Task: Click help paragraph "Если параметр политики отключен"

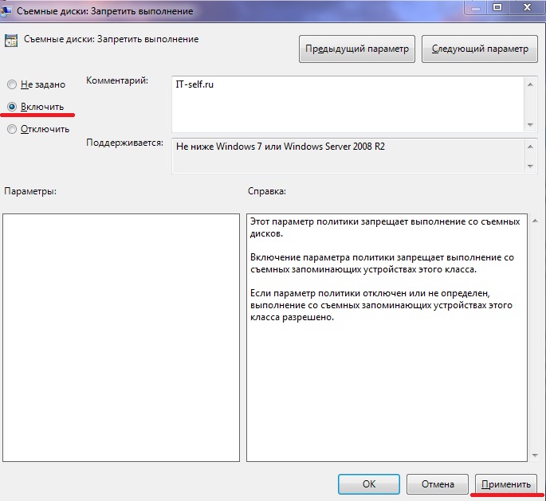Action: (381, 305)
